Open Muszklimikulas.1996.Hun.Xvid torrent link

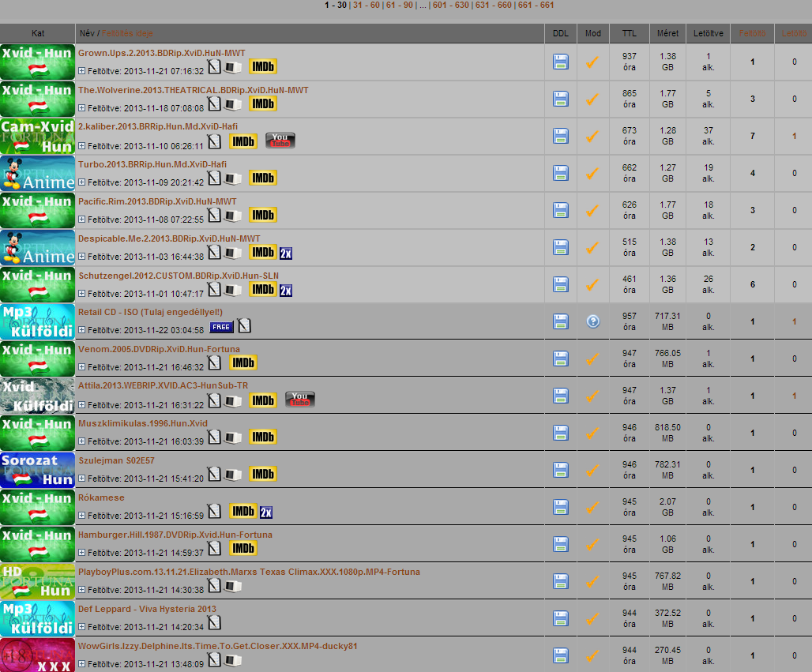[x=143, y=423]
